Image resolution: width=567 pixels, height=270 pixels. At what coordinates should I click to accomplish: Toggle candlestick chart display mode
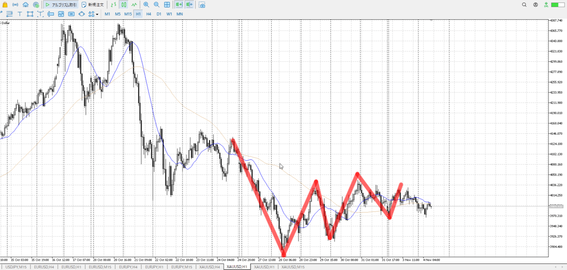[x=124, y=5]
